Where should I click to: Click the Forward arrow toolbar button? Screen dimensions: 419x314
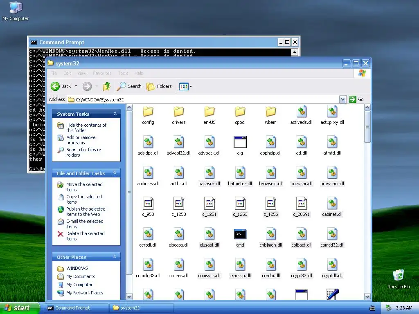(87, 86)
